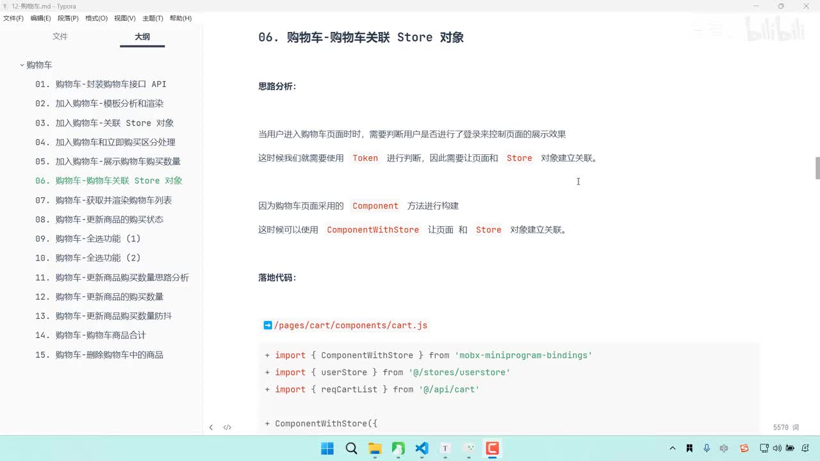Click the 落地代码 subheading

click(277, 278)
